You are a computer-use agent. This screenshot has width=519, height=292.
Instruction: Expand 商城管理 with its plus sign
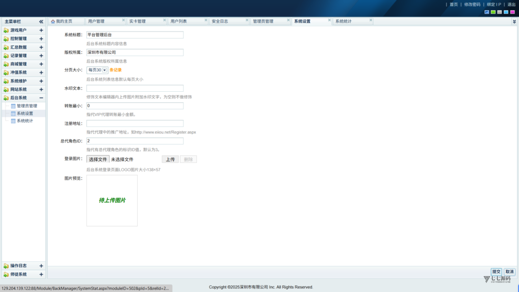pyautogui.click(x=41, y=64)
